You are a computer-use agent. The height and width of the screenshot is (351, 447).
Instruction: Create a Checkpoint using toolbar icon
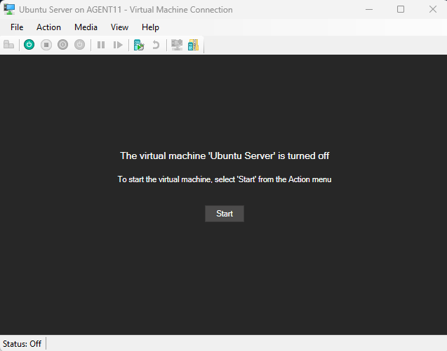tap(139, 45)
